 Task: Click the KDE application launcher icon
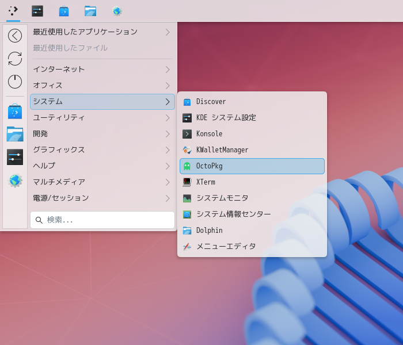click(13, 11)
